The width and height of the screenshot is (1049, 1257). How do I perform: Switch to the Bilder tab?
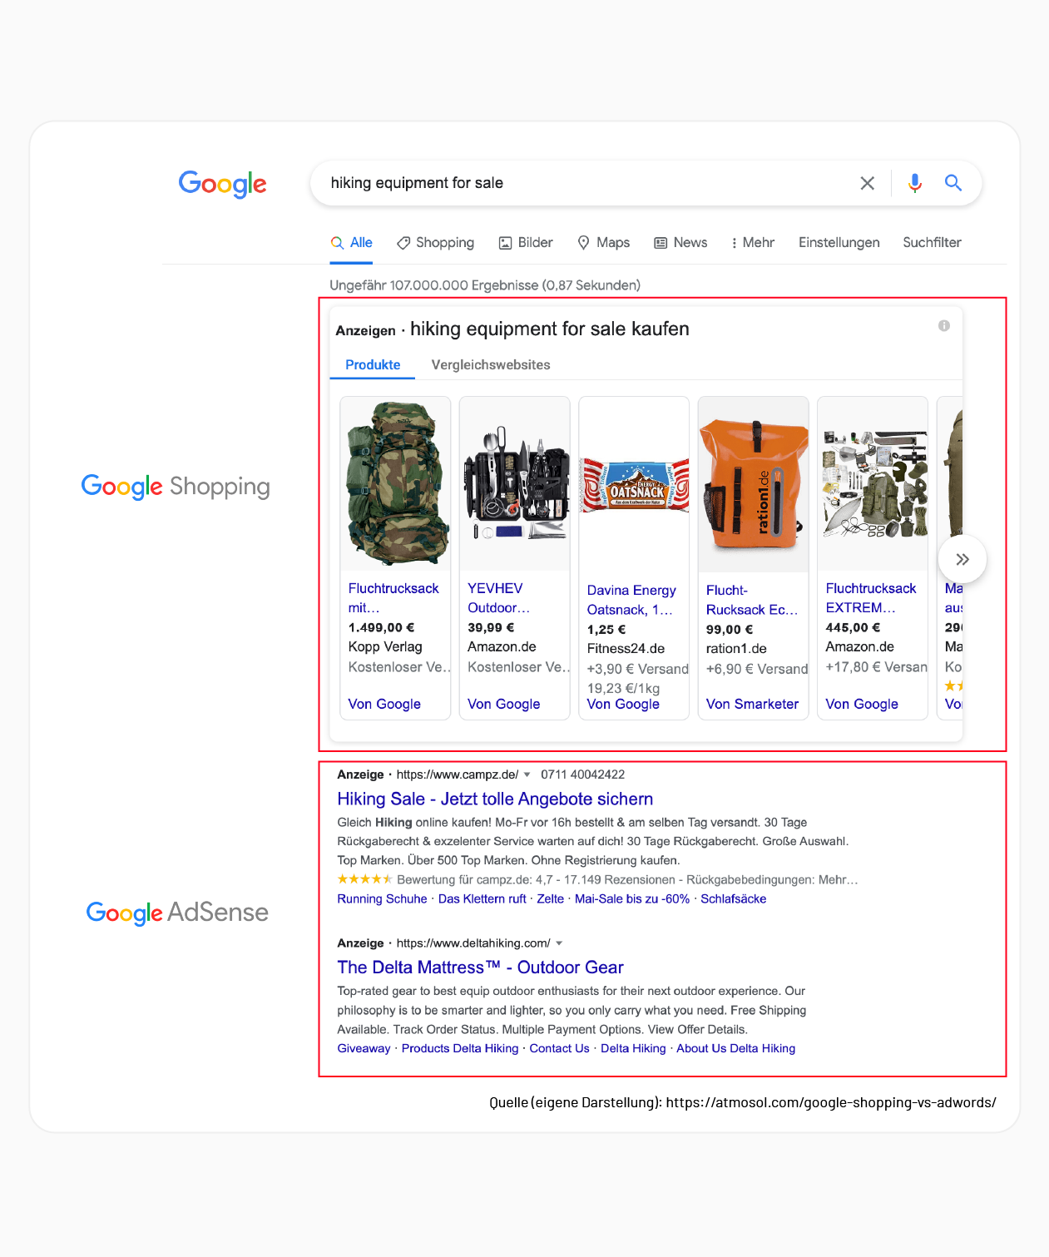coord(526,243)
